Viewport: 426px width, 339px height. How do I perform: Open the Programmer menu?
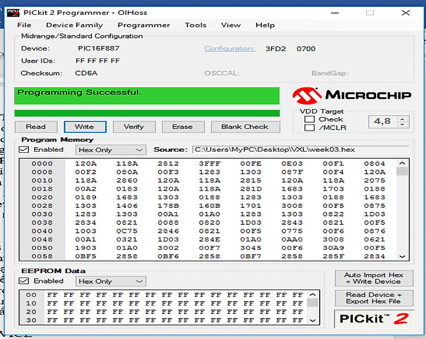[x=144, y=25]
